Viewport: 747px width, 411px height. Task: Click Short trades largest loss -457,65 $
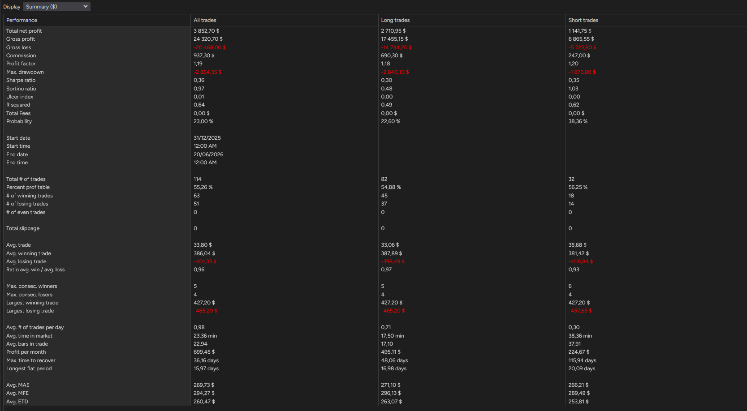580,311
